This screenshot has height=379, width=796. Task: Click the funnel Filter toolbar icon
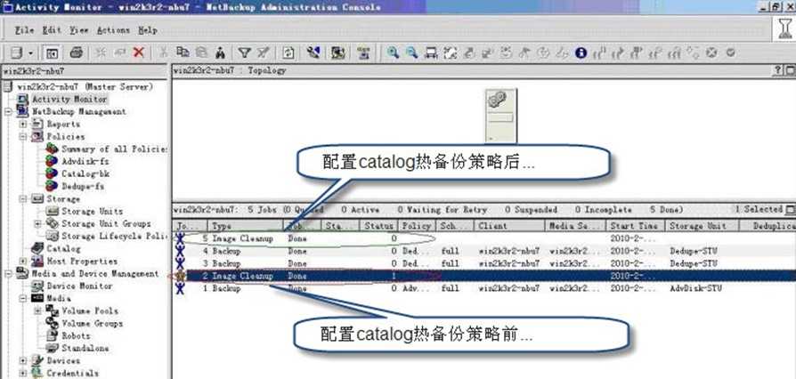[x=245, y=52]
